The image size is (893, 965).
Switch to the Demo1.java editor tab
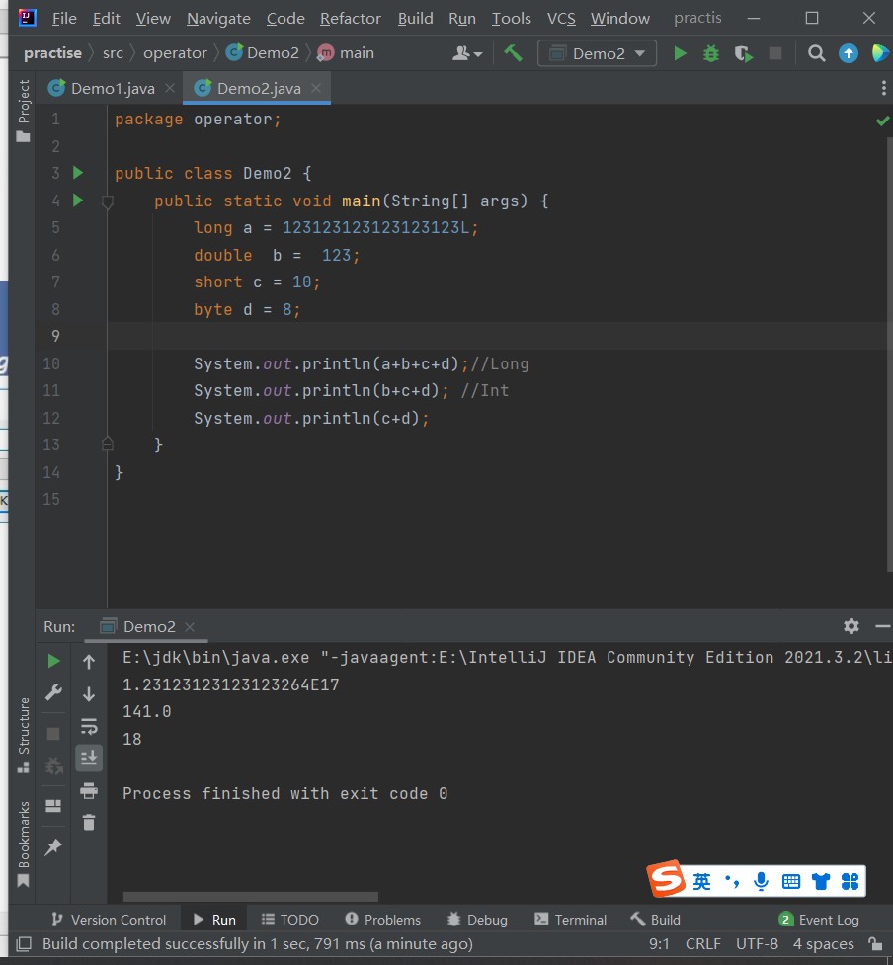[112, 88]
